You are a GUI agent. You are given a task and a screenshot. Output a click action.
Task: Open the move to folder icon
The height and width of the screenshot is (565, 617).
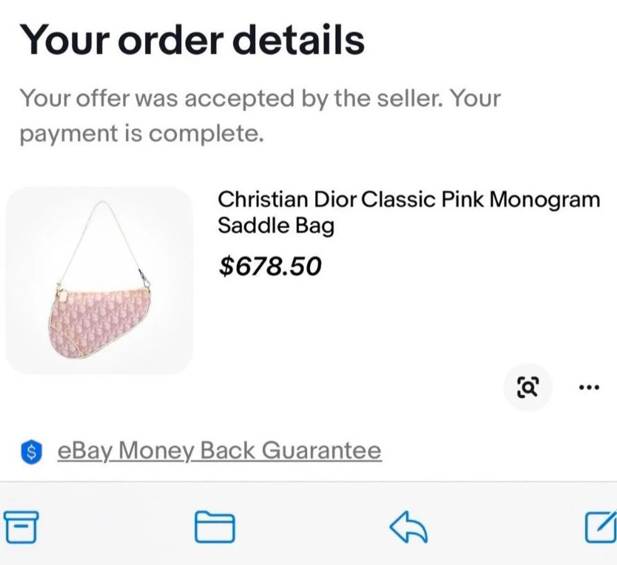(x=215, y=527)
